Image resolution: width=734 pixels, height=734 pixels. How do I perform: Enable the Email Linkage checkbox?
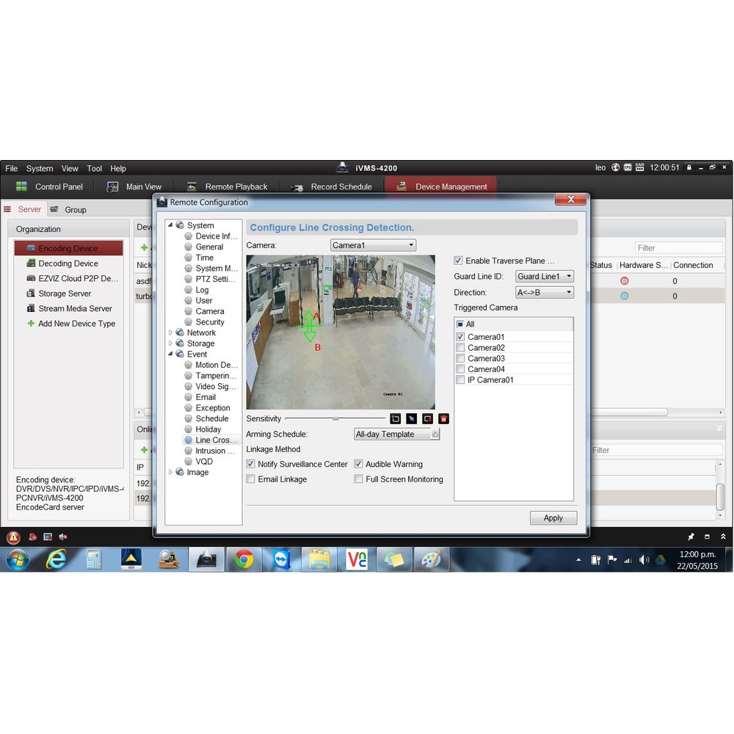point(250,479)
